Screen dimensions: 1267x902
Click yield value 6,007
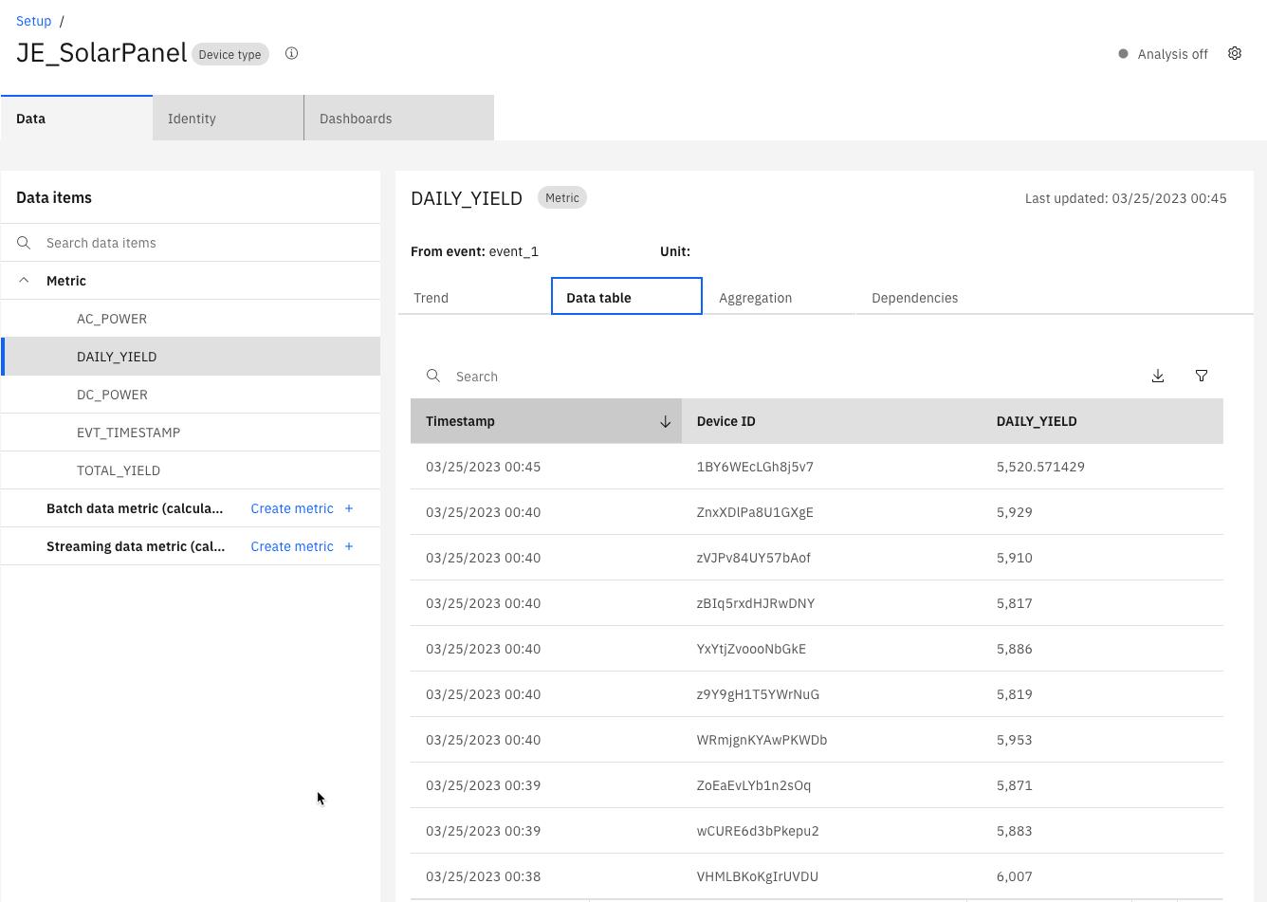1015,876
